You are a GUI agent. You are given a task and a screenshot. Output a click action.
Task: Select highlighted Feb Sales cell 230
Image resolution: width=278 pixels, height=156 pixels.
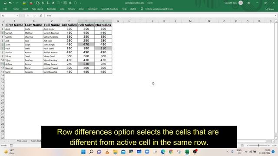point(86,64)
